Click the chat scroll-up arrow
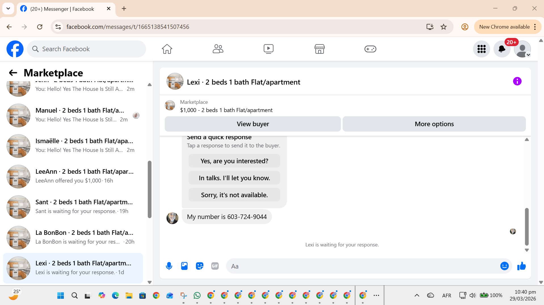 (527, 139)
